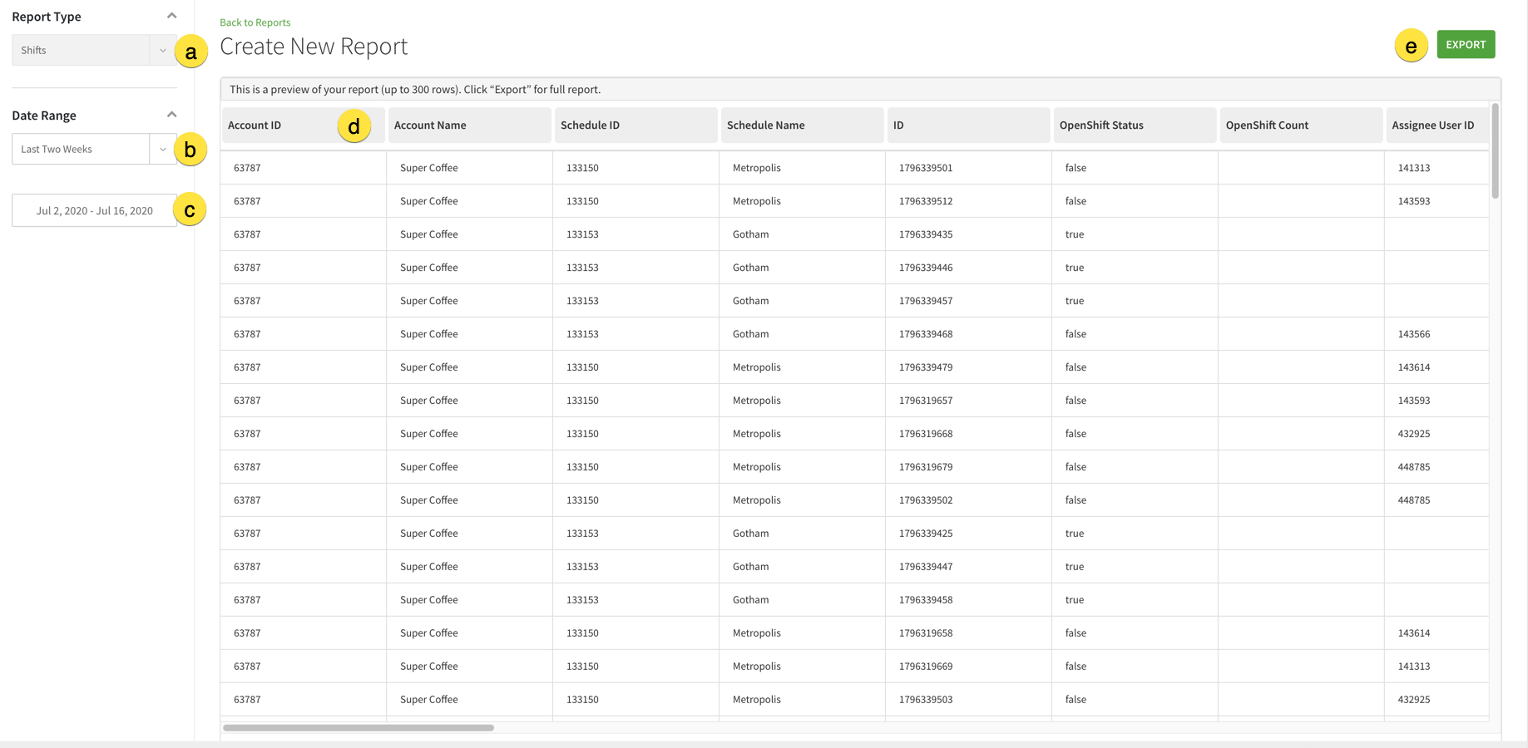Image resolution: width=1528 pixels, height=748 pixels.
Task: Sort by the Assignee User ID column
Action: (1433, 125)
